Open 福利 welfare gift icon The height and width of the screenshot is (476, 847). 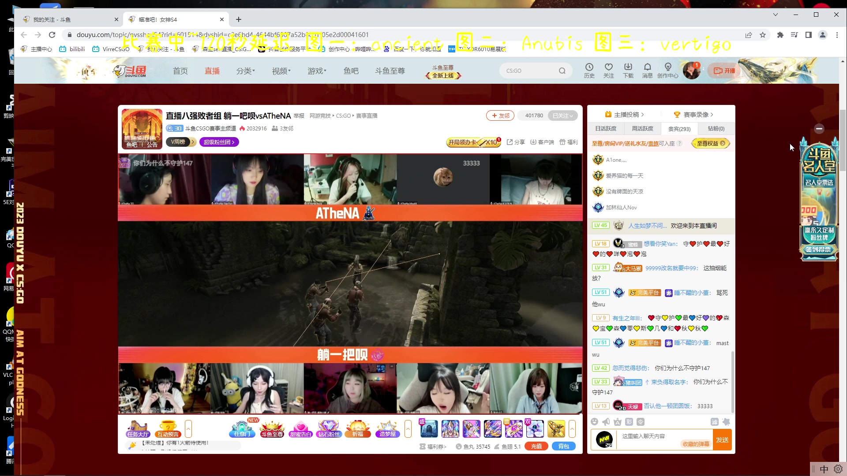pyautogui.click(x=569, y=142)
